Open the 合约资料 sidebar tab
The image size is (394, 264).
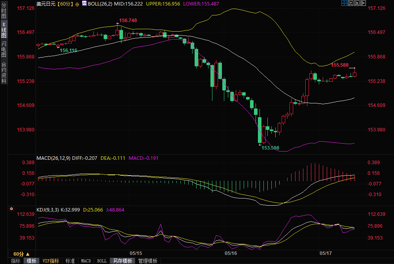(x=4, y=72)
